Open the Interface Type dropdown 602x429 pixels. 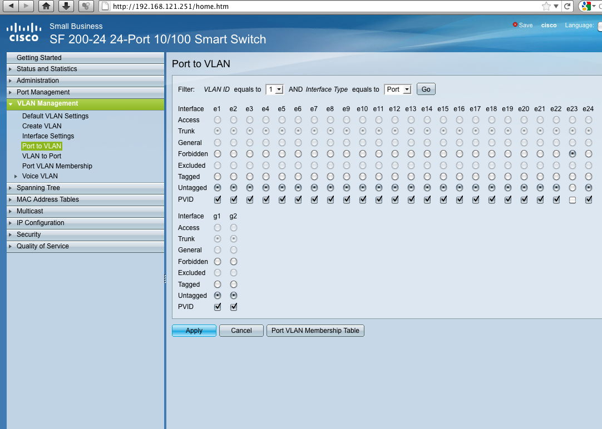coord(398,89)
